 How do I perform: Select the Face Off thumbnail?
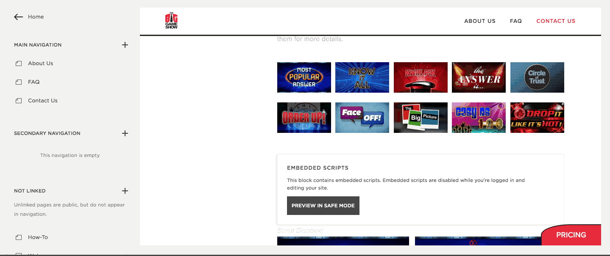coord(362,118)
